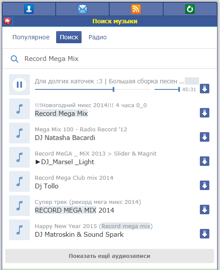Open the mail messages icon

click(82, 9)
